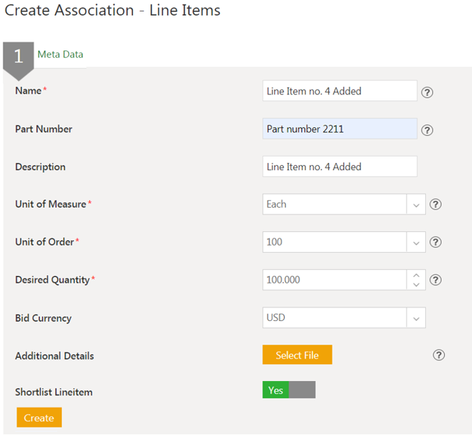Open the Unit of Order dropdown
The height and width of the screenshot is (435, 472).
[x=416, y=242]
